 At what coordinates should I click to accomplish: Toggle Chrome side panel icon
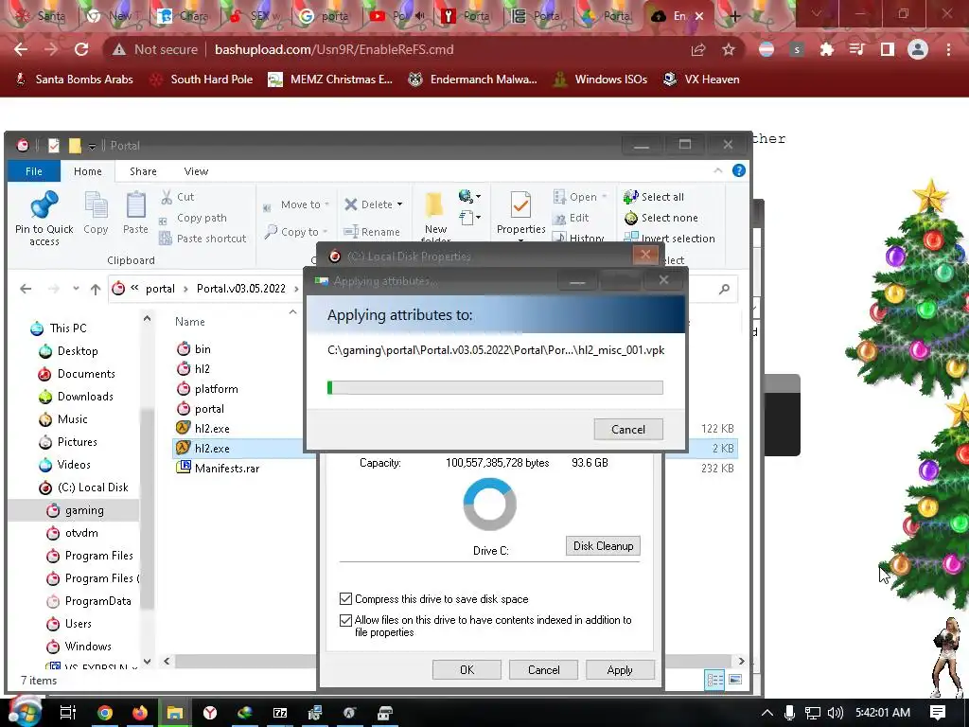click(x=888, y=49)
